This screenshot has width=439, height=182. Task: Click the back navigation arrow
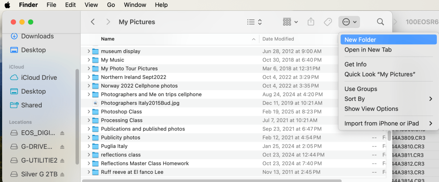coord(93,22)
